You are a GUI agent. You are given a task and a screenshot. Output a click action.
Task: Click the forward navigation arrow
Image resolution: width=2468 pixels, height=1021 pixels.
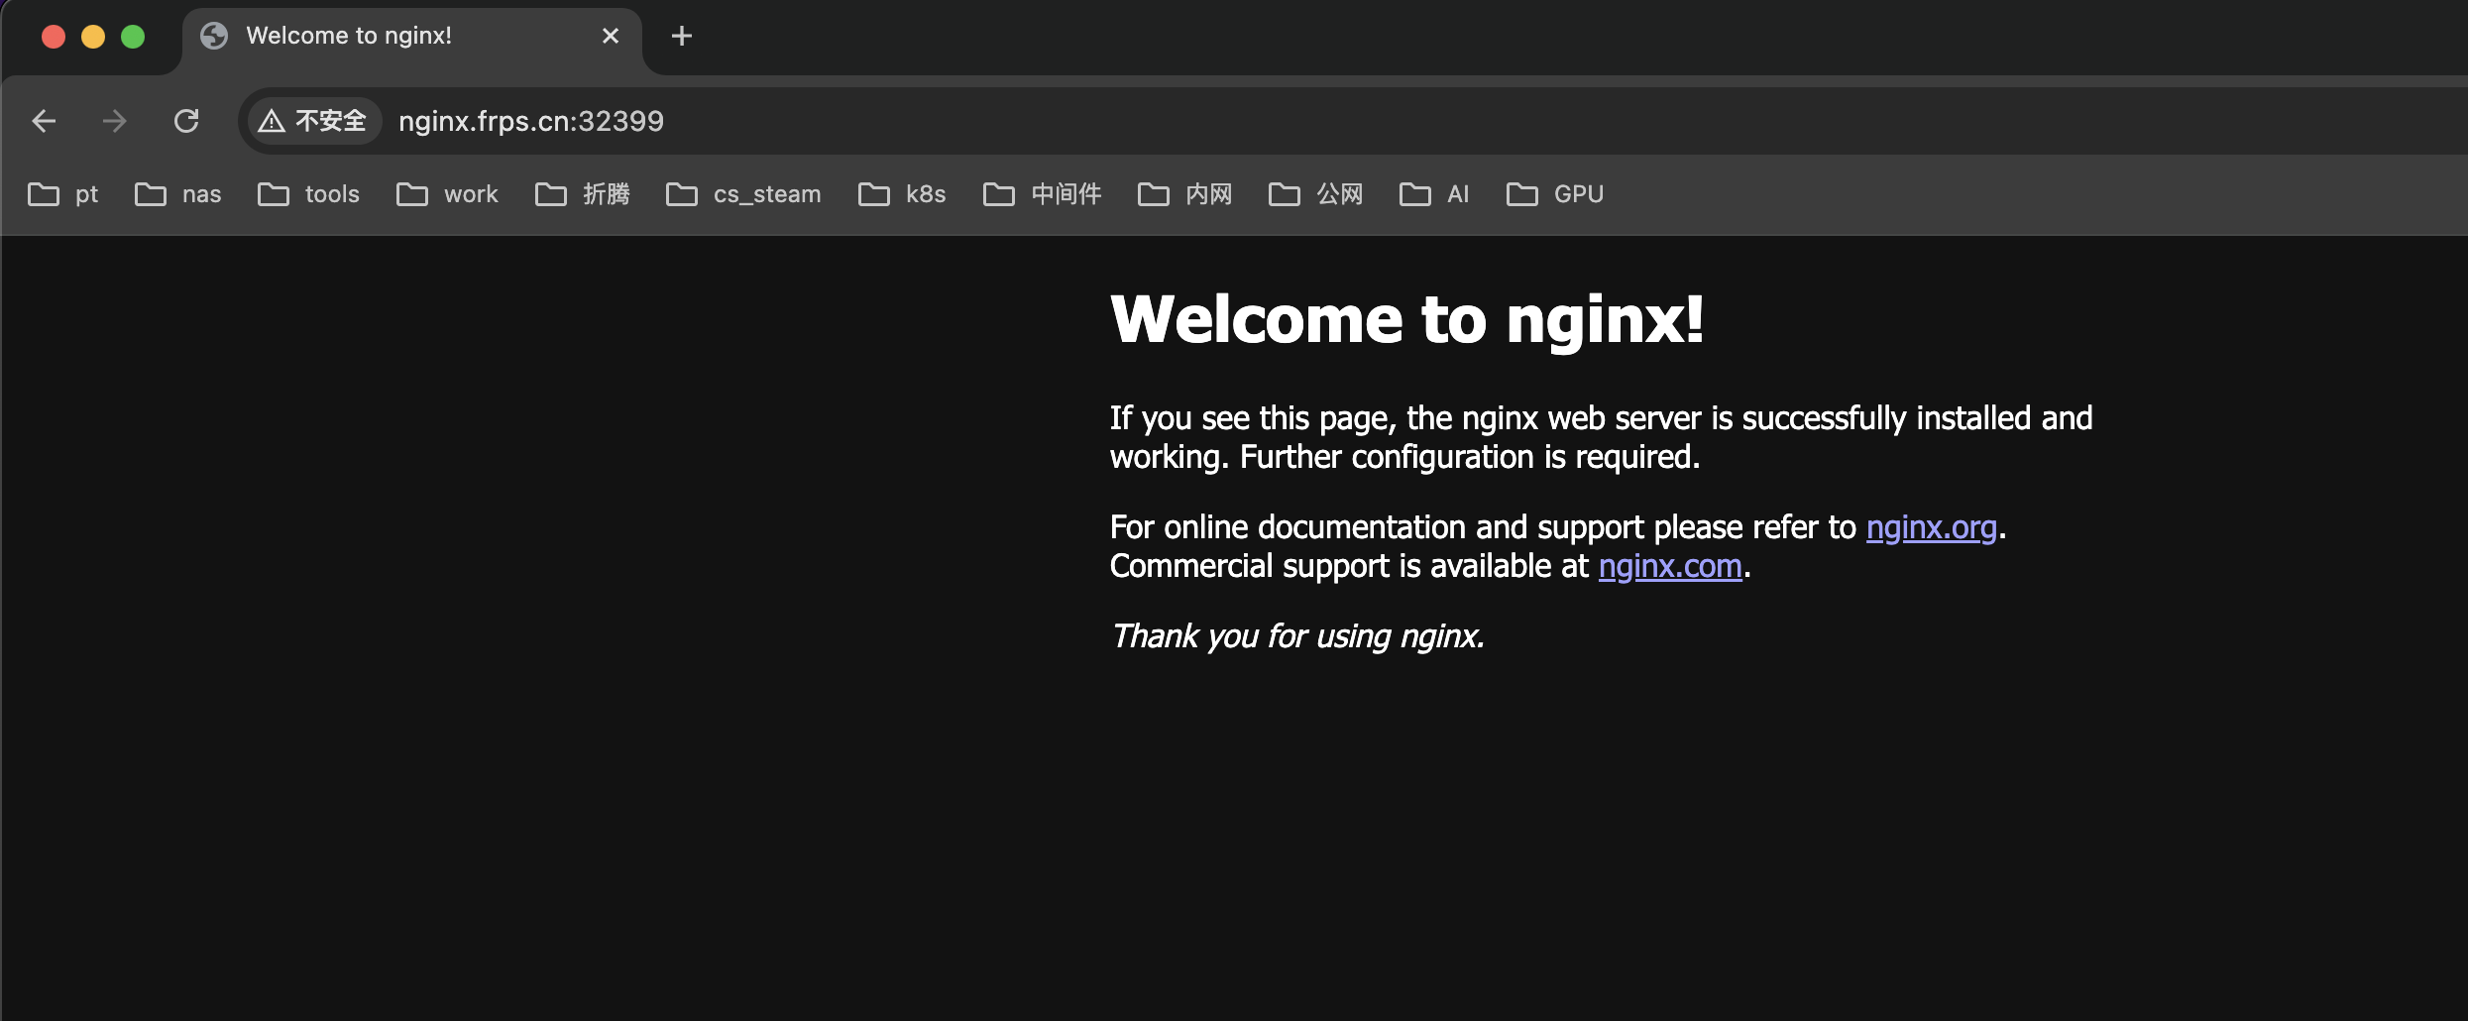[115, 121]
